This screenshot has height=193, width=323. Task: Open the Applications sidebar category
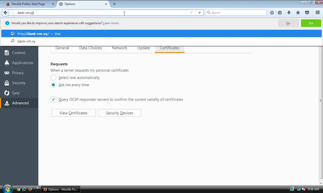point(19,63)
